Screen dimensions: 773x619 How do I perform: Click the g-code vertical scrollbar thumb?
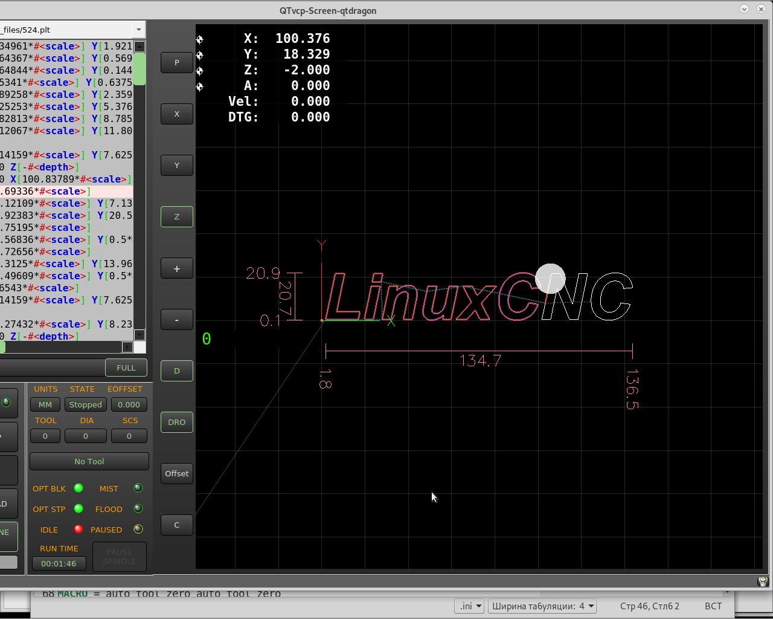pos(140,69)
